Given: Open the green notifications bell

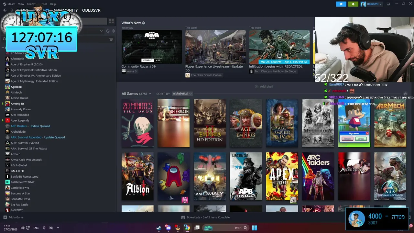Looking at the screenshot, I should 353,4.
